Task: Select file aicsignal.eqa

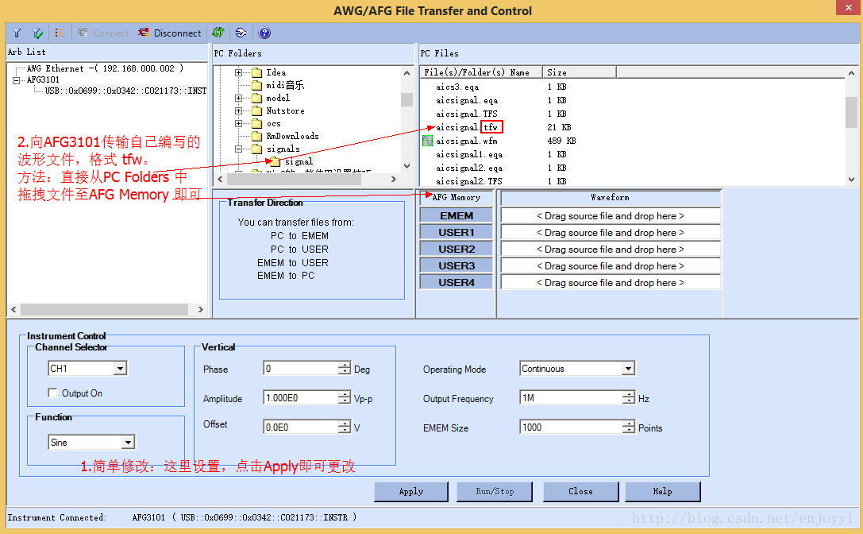Action: coord(467,100)
